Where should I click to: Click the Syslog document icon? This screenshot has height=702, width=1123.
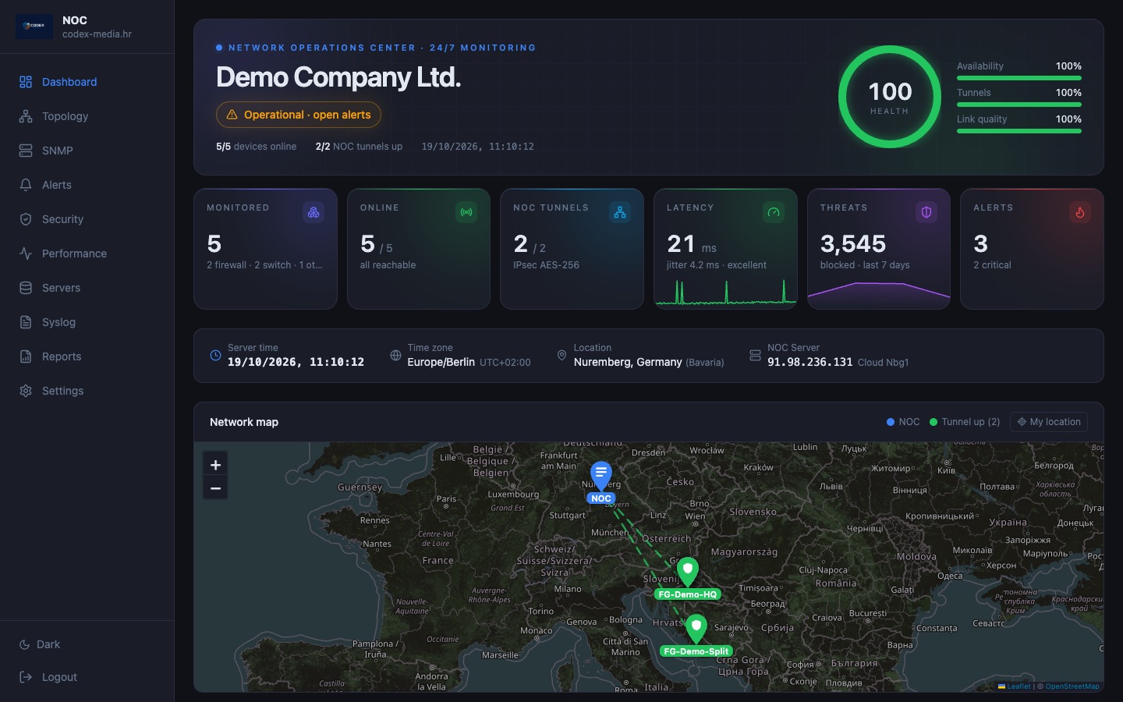26,322
